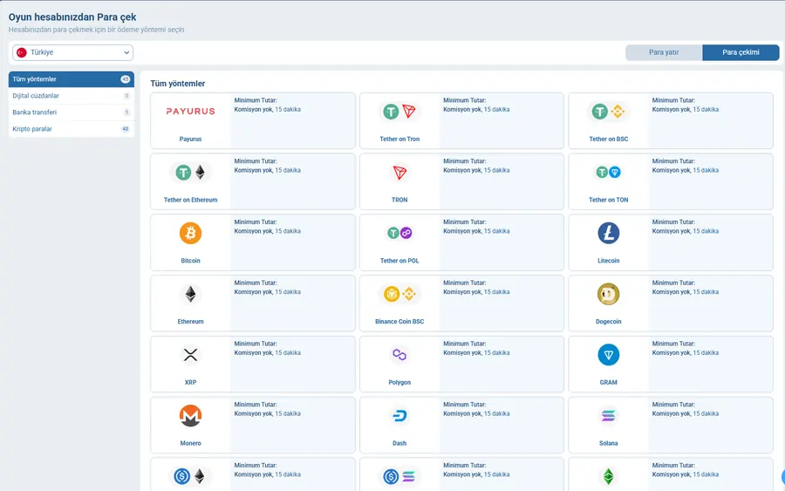Click the Turkey flag icon

(x=22, y=52)
